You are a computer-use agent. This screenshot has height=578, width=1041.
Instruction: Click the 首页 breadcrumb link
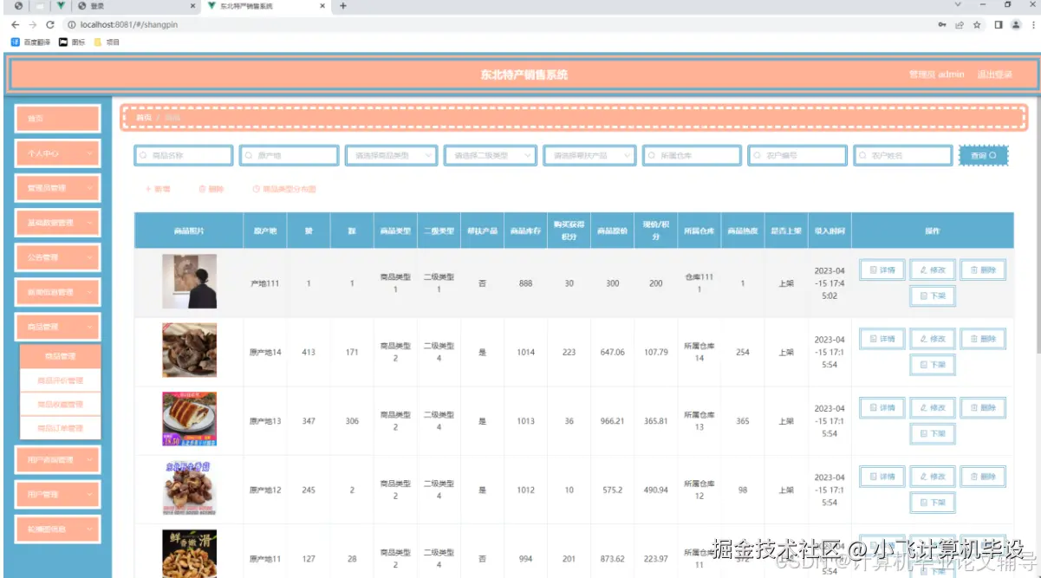pos(144,117)
